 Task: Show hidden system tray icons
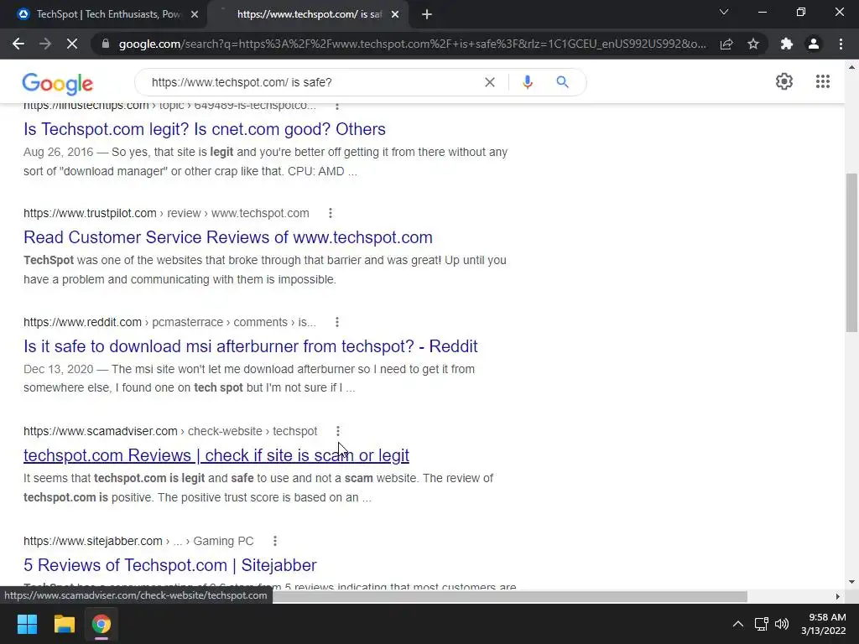pyautogui.click(x=738, y=624)
